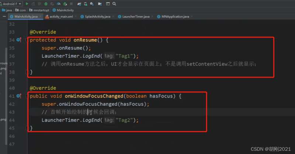Click the mnstartopt breadcrumb folder

click(39, 10)
